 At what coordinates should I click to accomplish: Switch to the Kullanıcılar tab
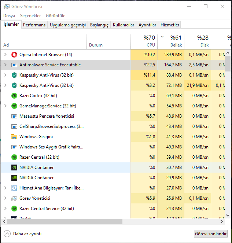point(124,25)
